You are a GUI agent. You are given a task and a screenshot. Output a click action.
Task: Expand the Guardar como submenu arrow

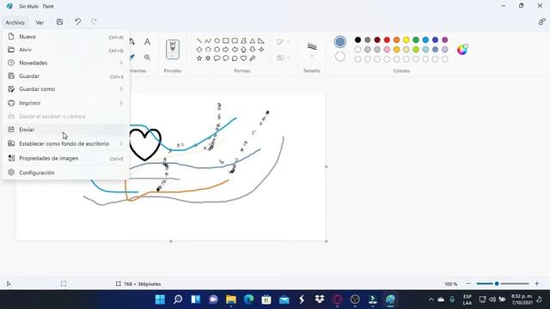(x=121, y=89)
